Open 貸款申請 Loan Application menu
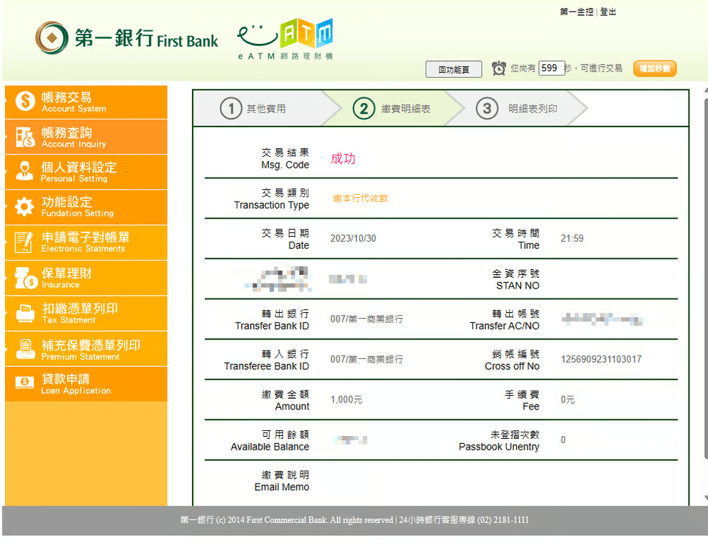This screenshot has height=549, width=708. point(86,384)
